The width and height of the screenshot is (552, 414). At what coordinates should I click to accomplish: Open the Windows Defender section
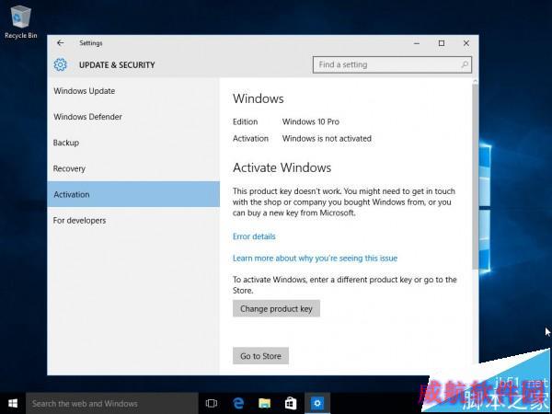coord(133,117)
